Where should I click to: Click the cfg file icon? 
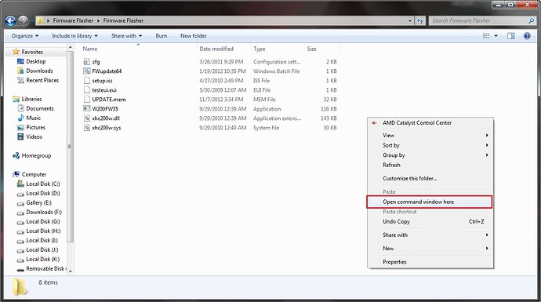(x=86, y=62)
